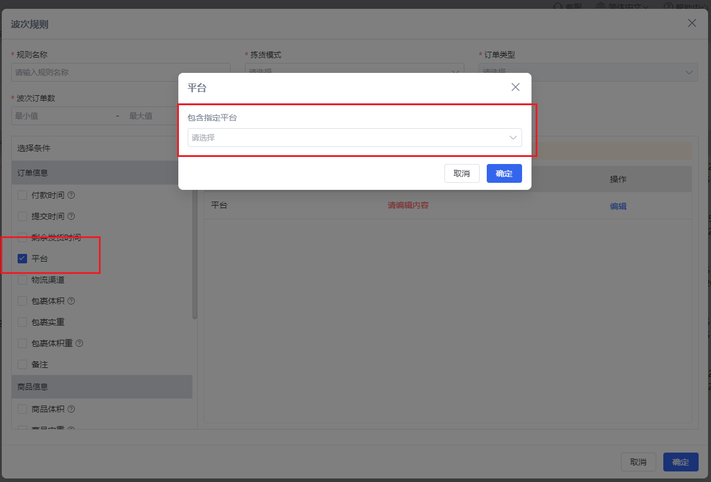Click help icon next to 提交时间
This screenshot has height=482, width=711.
[71, 216]
